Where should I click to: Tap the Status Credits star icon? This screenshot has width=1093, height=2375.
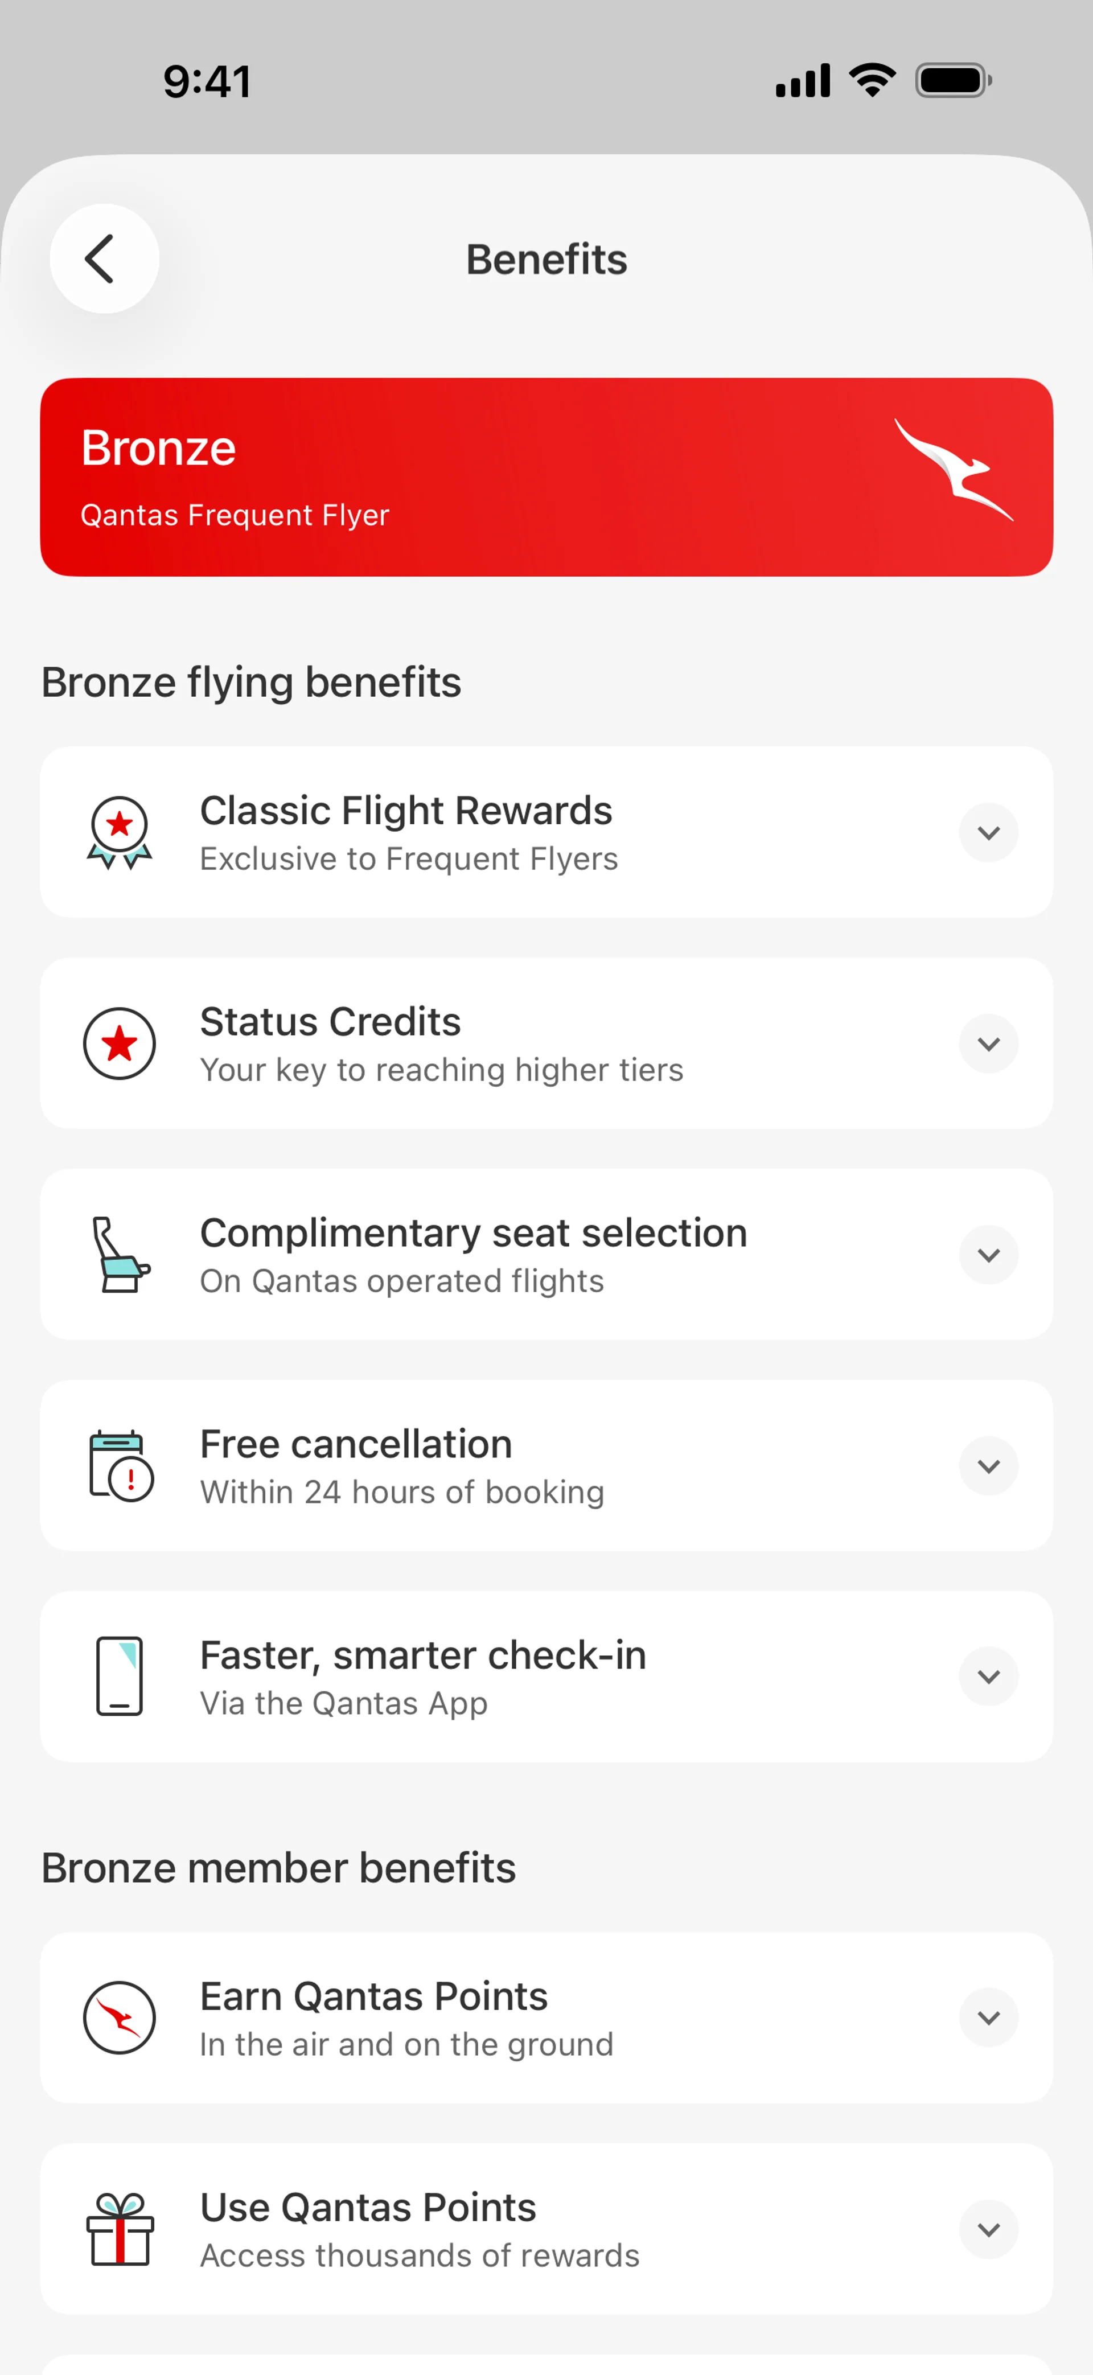pyautogui.click(x=120, y=1043)
